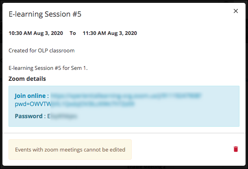Click the Enable Meeting 2 text behind the dialog
The image size is (248, 169).
click(x=146, y=167)
